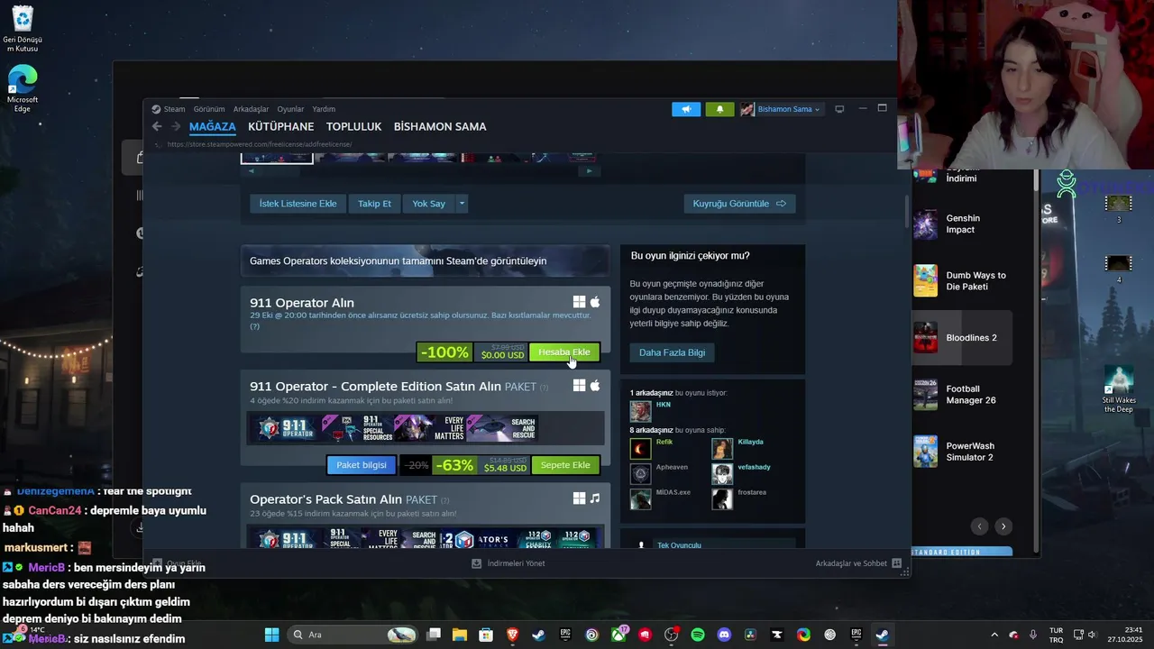Open BİSHAMON SAMA profile tab

[440, 127]
